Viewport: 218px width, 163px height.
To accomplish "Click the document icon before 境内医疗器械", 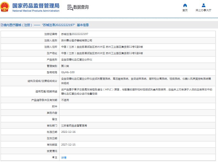I will pyautogui.click(x=2, y=25).
